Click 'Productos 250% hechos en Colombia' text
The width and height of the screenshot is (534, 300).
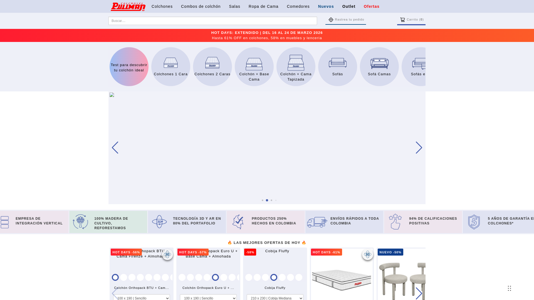(274, 221)
